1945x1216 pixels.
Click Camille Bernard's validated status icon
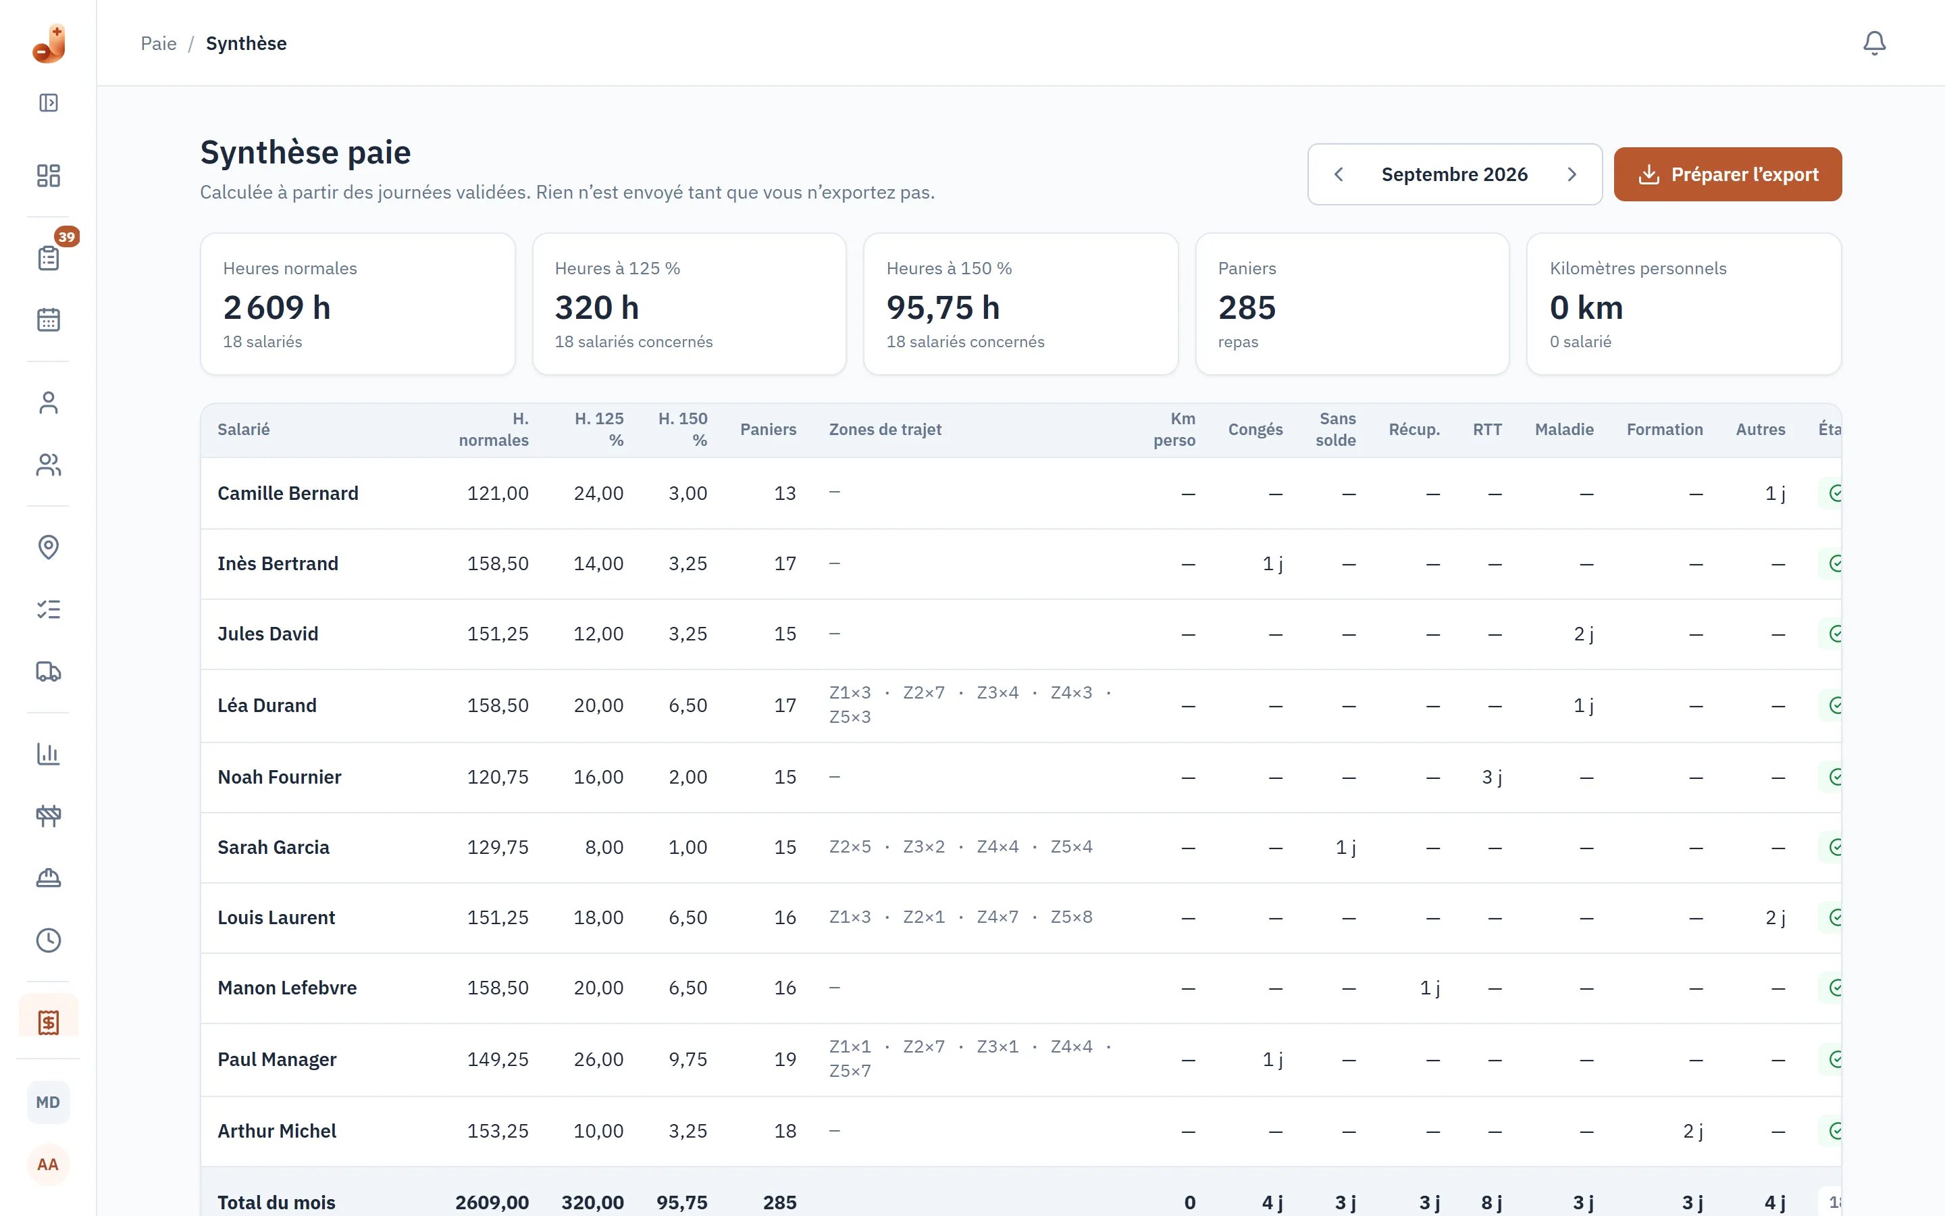click(x=1836, y=493)
